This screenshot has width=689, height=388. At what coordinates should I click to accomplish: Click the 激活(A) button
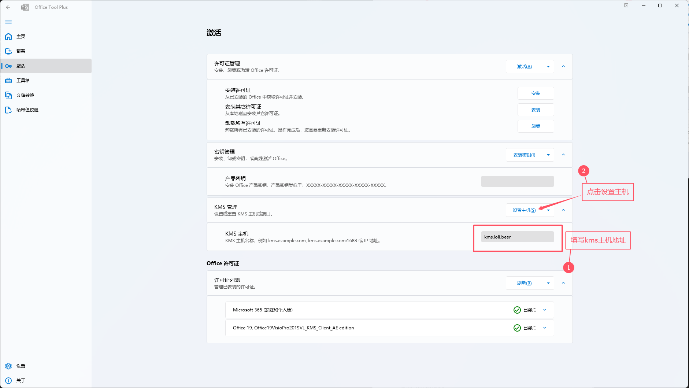(524, 67)
